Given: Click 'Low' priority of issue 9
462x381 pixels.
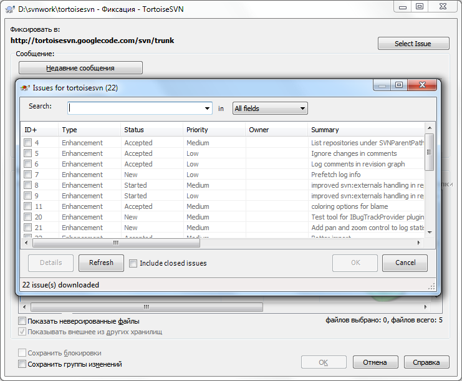Looking at the screenshot, I should click(193, 196).
